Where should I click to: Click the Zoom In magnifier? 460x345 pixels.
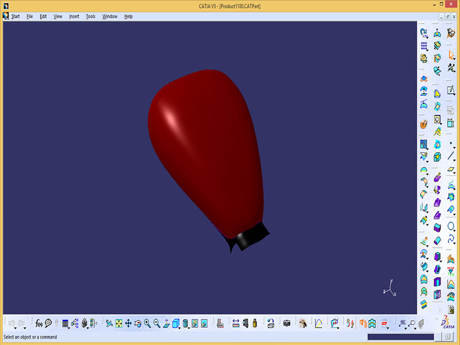147,324
